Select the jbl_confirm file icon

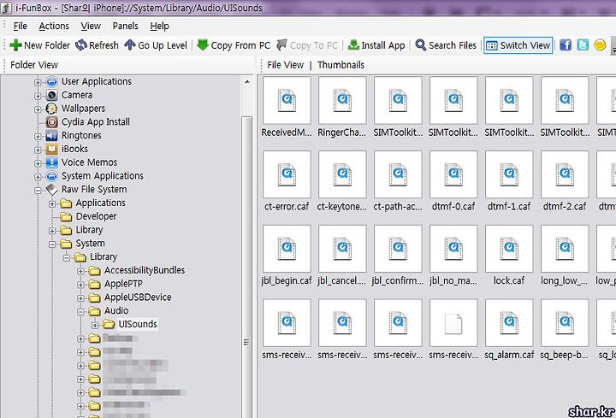398,249
